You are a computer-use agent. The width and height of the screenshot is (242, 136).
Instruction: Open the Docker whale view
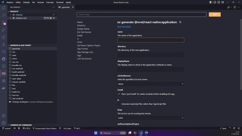[x=3, y=88]
